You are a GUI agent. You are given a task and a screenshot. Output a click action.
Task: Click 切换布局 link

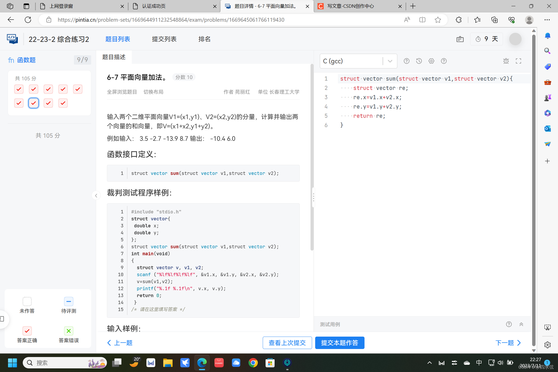pos(153,92)
